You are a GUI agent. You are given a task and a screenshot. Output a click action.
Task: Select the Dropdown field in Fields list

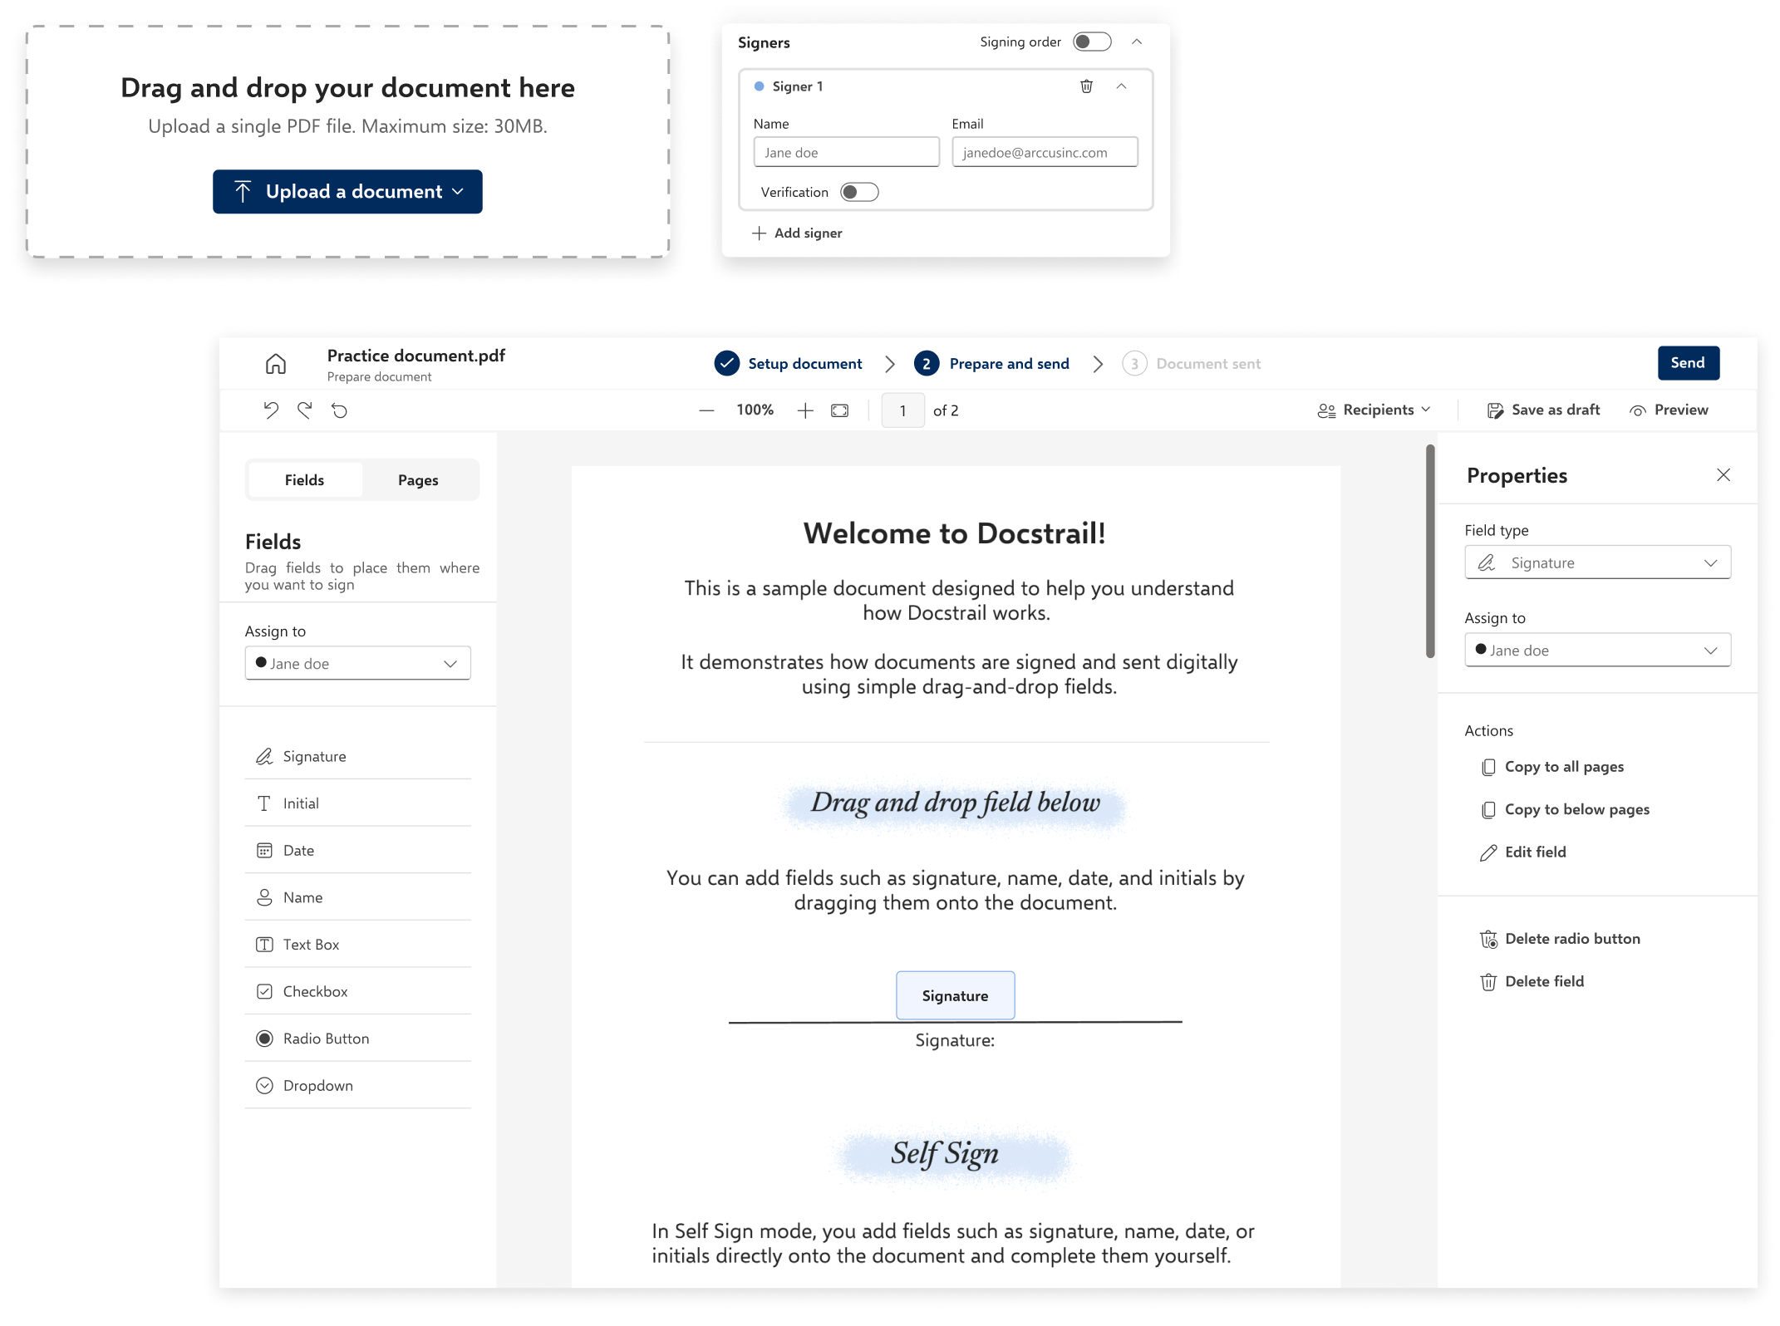click(x=358, y=1086)
